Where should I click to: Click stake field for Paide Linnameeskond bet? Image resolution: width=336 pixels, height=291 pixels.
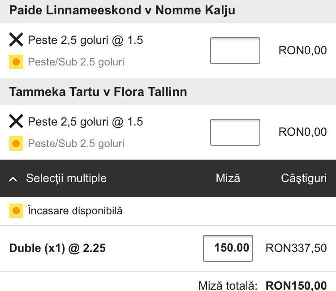click(235, 51)
